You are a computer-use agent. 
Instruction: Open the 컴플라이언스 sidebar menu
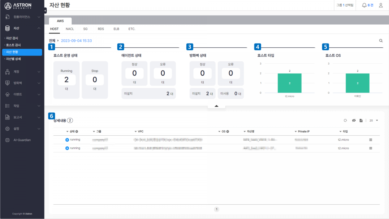(x=22, y=17)
